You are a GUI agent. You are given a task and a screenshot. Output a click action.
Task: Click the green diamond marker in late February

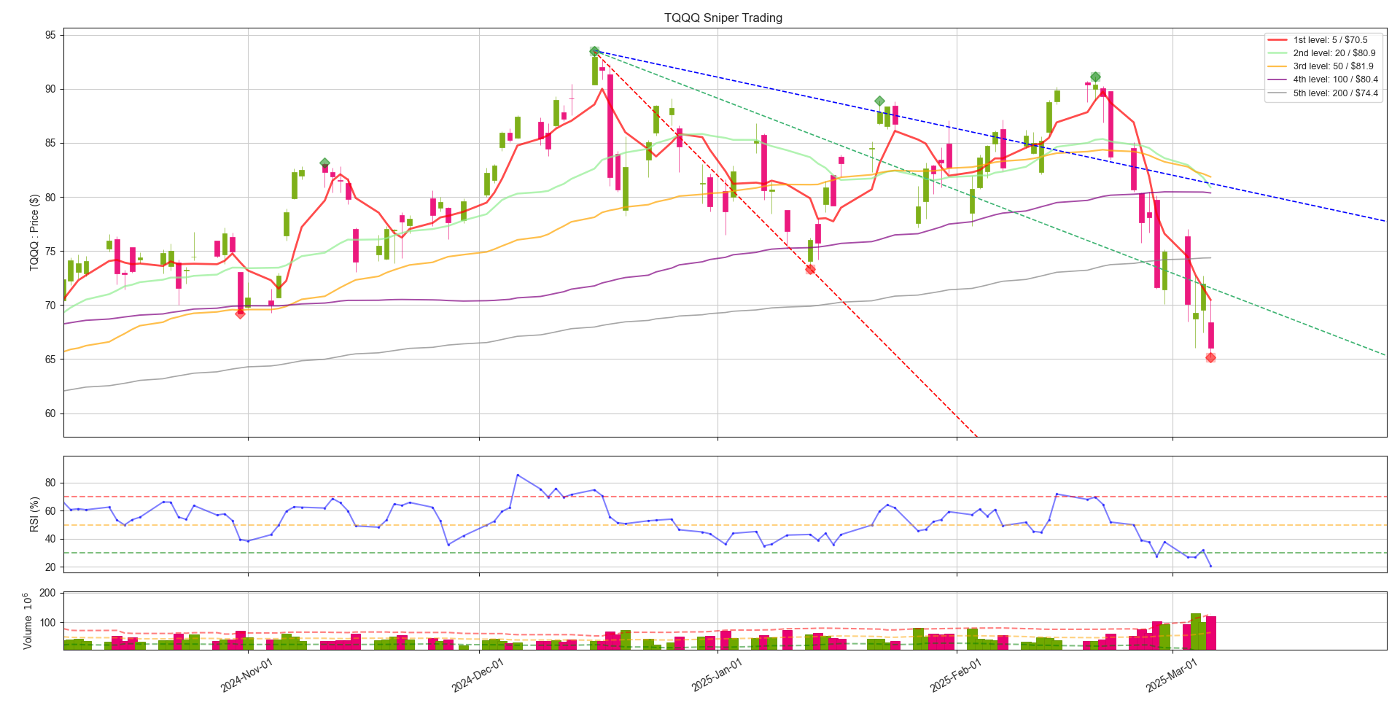(1095, 77)
